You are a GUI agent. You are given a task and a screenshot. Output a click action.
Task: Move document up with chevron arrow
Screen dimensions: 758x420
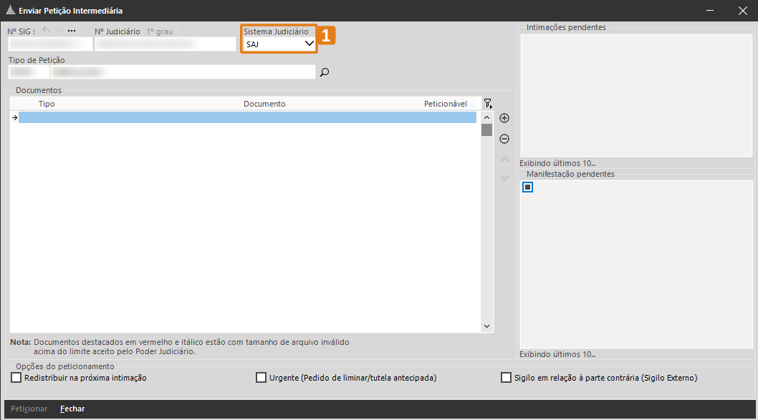[x=504, y=159]
